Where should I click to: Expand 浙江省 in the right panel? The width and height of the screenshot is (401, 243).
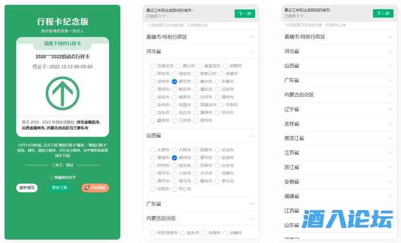coord(389,167)
